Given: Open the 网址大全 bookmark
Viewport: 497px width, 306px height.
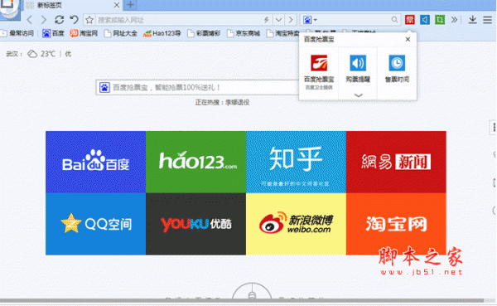Looking at the screenshot, I should (x=121, y=33).
